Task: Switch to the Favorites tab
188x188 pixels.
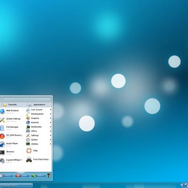Action: pyautogui.click(x=14, y=104)
